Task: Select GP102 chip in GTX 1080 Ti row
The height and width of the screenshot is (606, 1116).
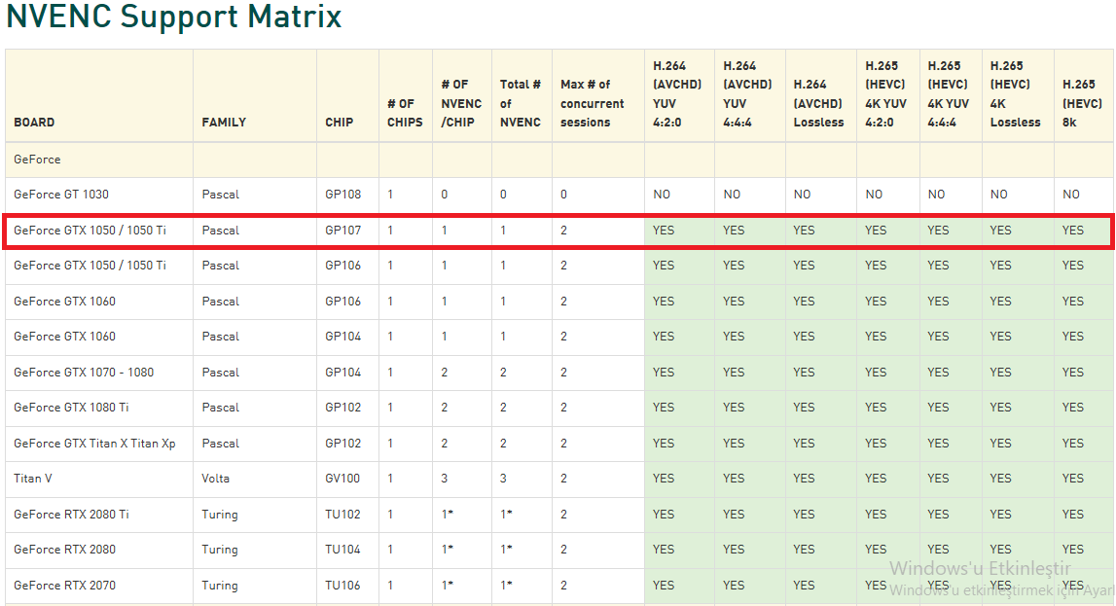Action: tap(343, 408)
